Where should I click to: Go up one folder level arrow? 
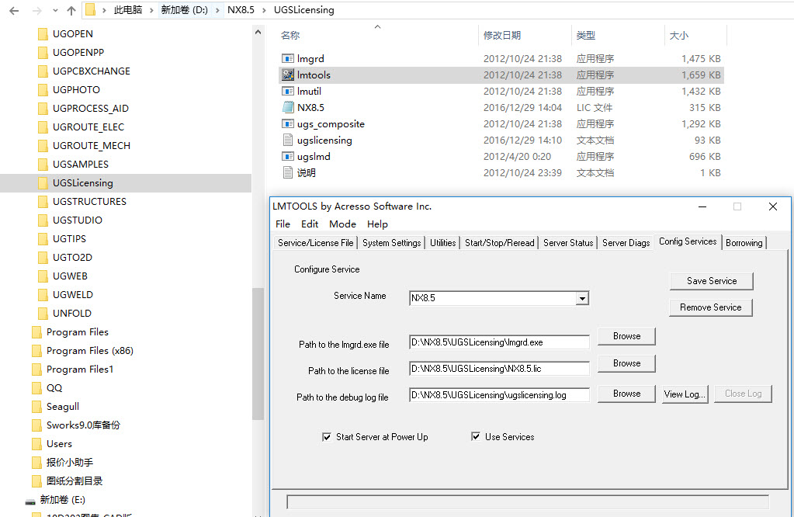(71, 10)
